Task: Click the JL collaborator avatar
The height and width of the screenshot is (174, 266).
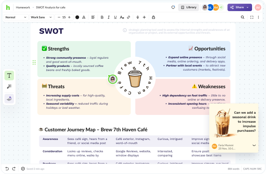Action: 210,7
